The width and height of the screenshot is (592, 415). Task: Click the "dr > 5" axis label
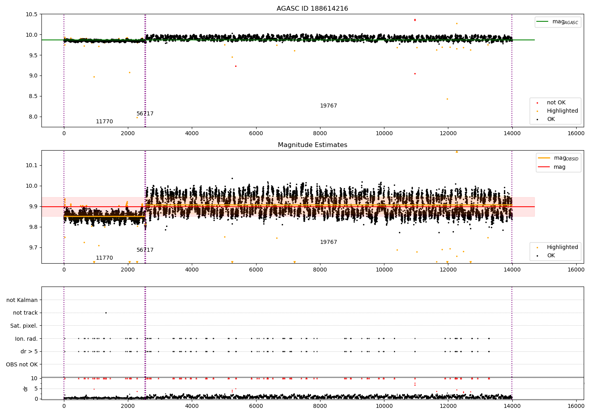pos(29,352)
